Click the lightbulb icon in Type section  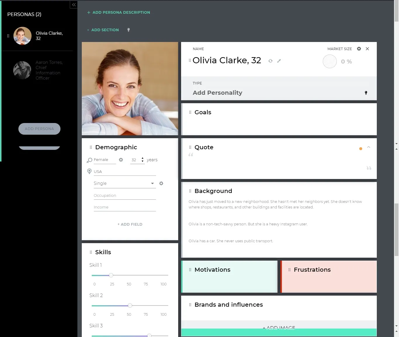tap(366, 93)
